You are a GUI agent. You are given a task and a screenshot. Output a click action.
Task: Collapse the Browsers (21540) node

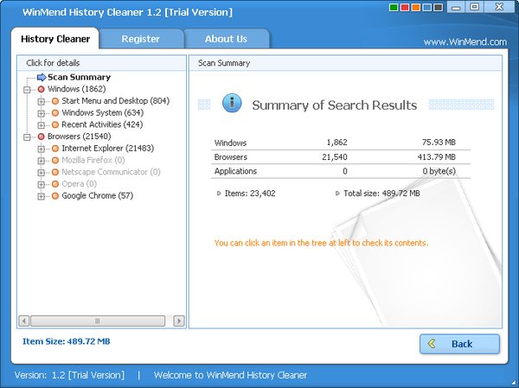click(x=27, y=137)
